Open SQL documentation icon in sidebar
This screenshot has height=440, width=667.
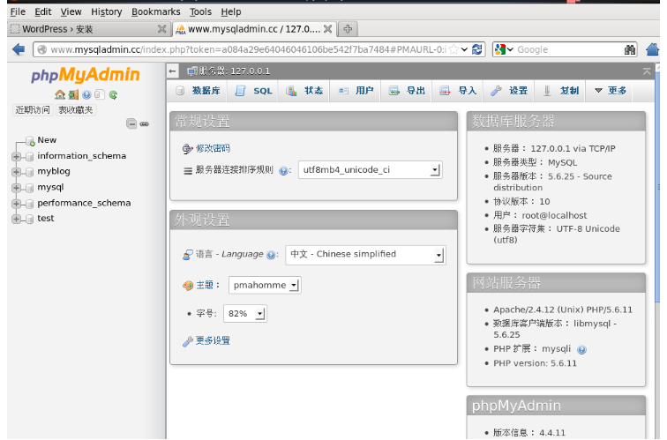coord(100,94)
